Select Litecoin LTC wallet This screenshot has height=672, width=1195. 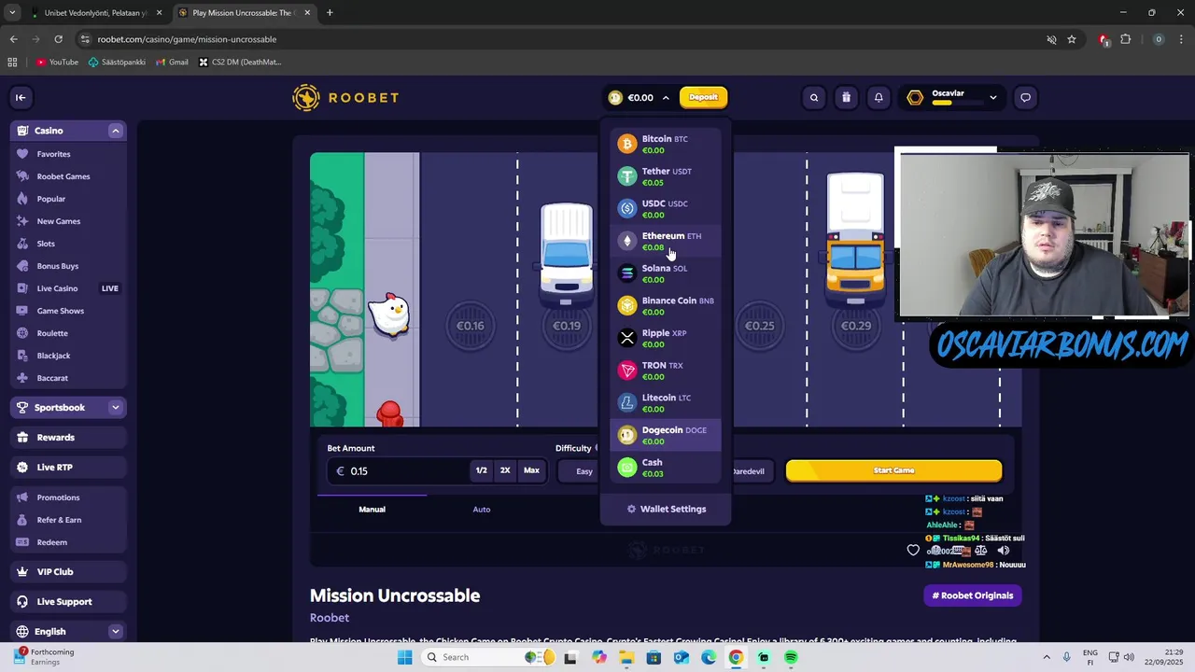666,402
